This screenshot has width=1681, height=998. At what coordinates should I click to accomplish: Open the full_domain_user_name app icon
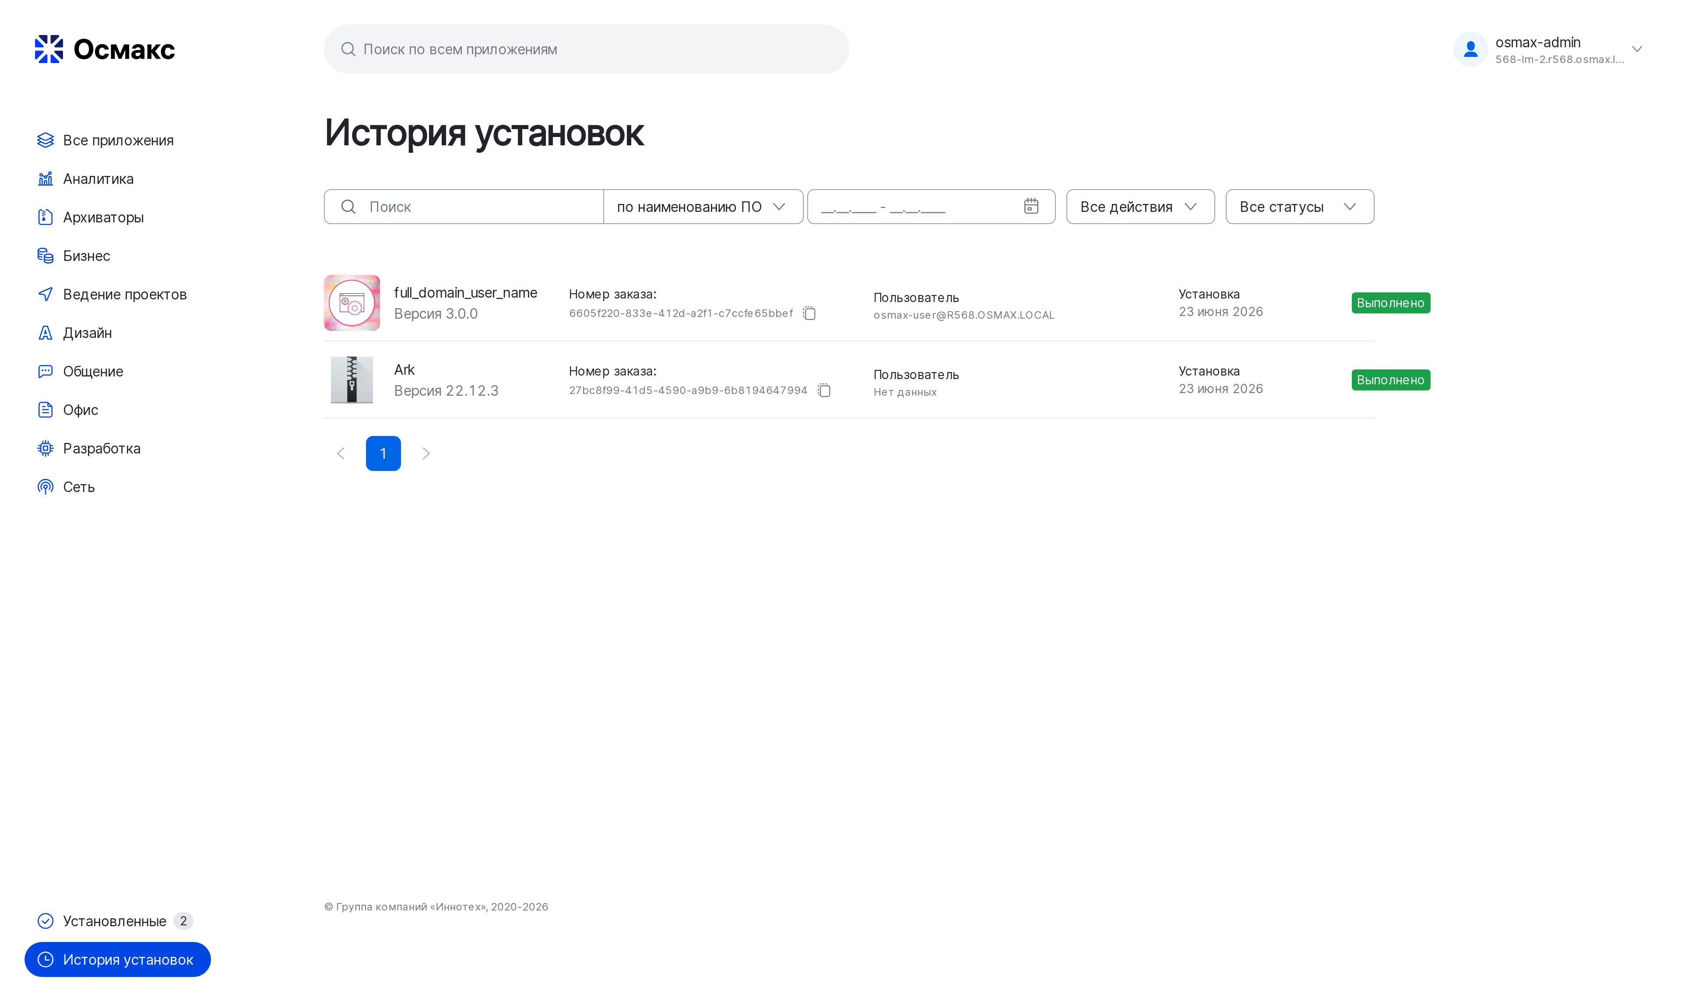coord(352,302)
